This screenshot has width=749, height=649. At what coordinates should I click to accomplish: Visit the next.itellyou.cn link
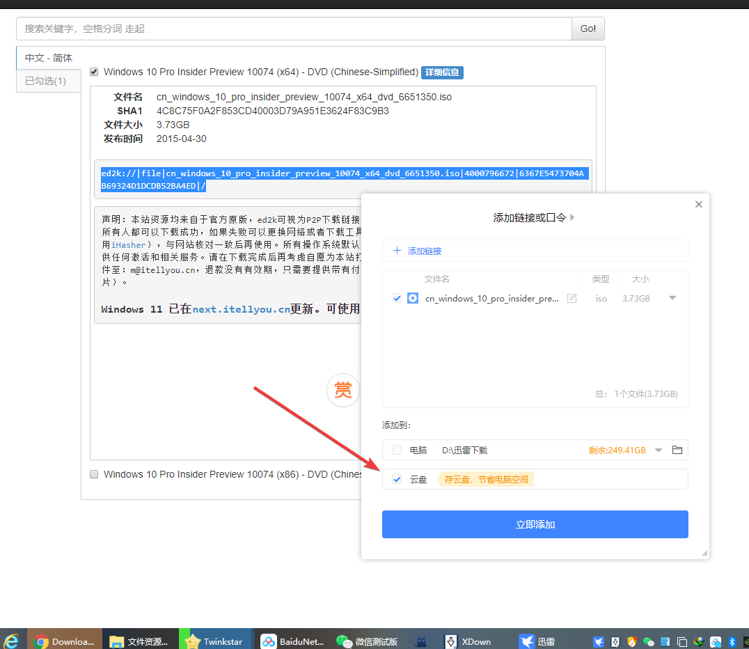click(242, 309)
